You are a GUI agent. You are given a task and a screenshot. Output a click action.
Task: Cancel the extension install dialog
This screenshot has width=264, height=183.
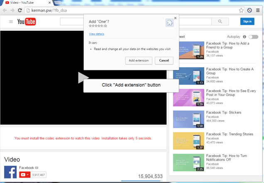(164, 60)
